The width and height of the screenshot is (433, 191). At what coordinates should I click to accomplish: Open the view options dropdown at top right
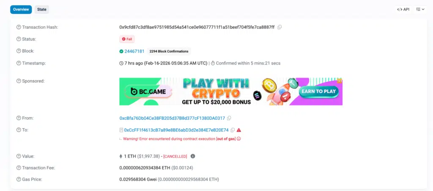point(420,9)
